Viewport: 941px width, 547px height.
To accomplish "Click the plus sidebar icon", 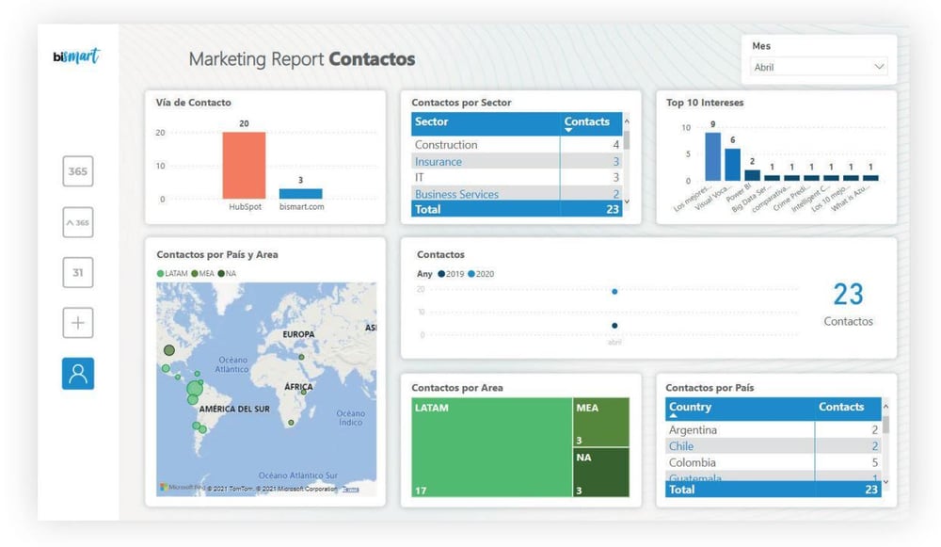I will (78, 323).
